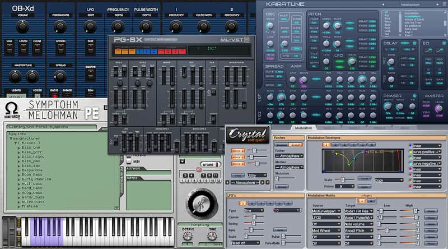Image resolution: width=448 pixels, height=249 pixels.
Task: Select second EQ curve shape icon in Kairatune
Action: [440, 50]
